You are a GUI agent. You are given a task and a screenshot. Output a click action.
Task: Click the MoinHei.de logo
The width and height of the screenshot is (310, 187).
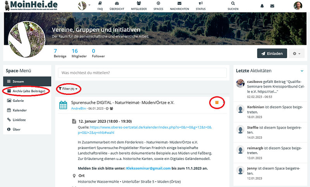coord(31,6)
